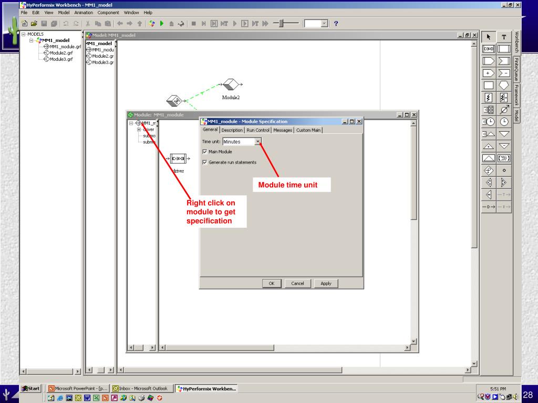The width and height of the screenshot is (538, 403).
Task: Open the Help menu
Action: click(148, 13)
